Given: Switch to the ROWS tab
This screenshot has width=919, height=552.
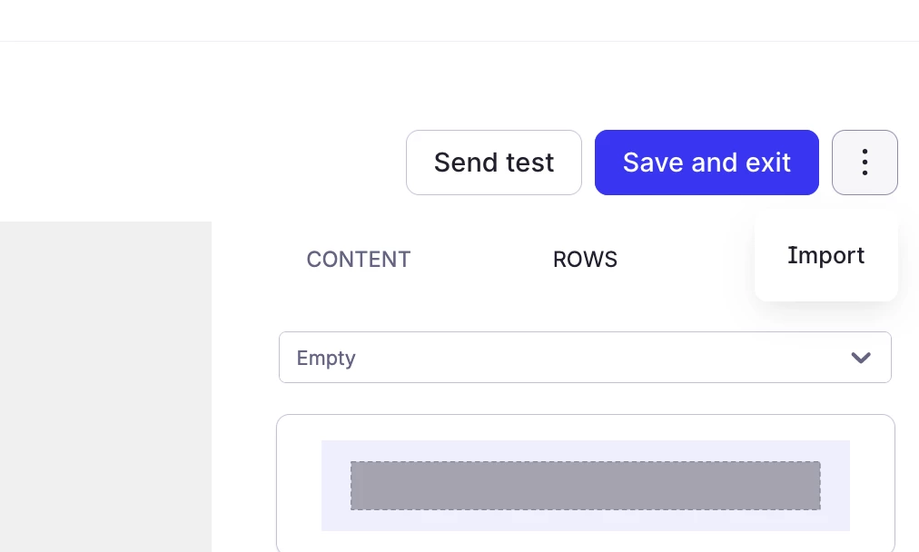Looking at the screenshot, I should coord(585,260).
